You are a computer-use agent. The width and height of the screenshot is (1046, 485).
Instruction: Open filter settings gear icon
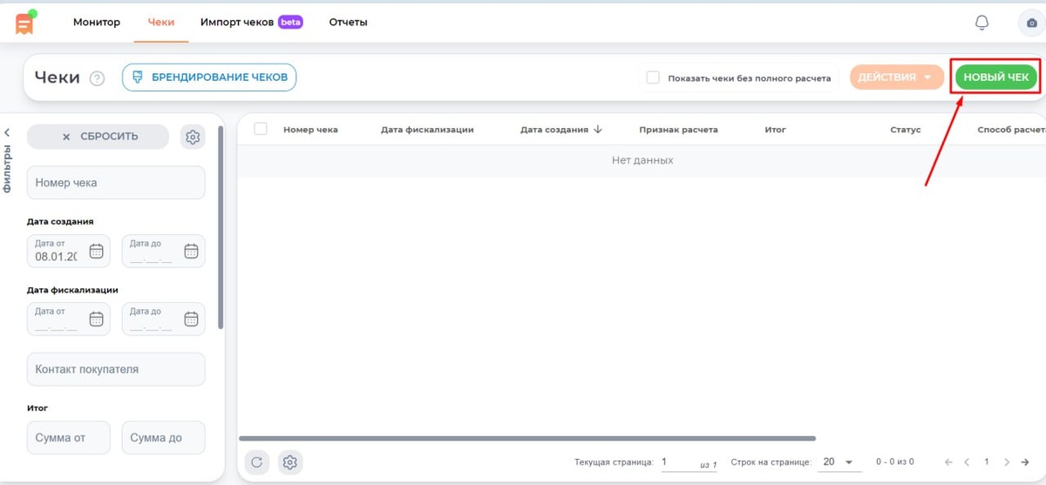point(193,137)
